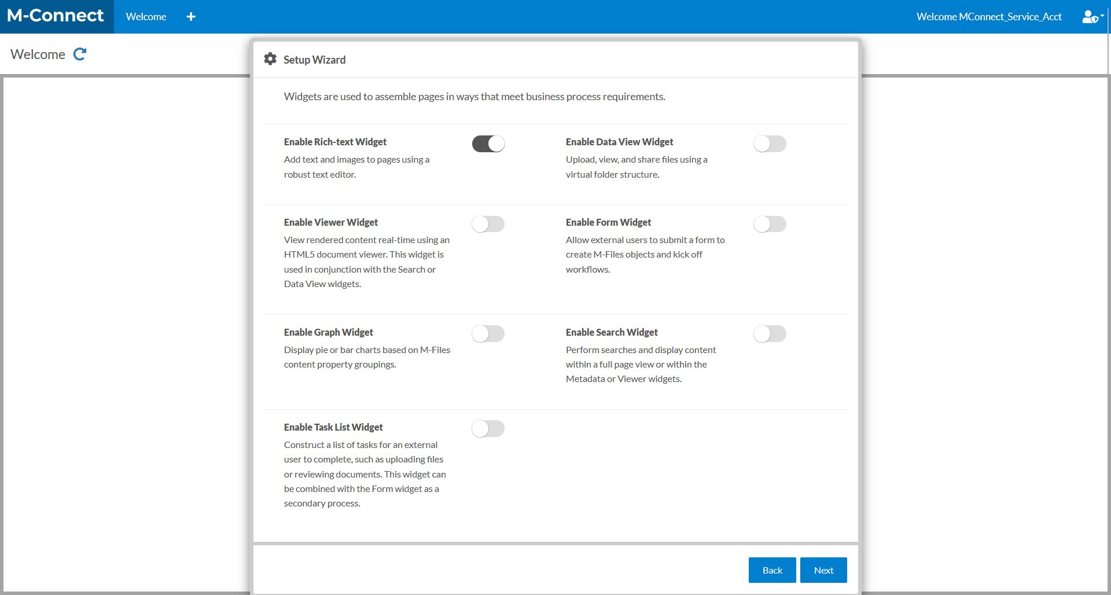
Task: Click the refresh icon beside Welcome
Action: 80,54
